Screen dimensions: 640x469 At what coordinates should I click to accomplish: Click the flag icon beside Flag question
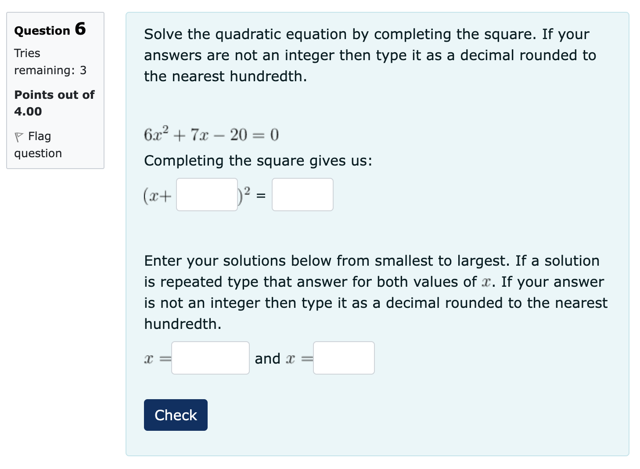click(x=19, y=136)
